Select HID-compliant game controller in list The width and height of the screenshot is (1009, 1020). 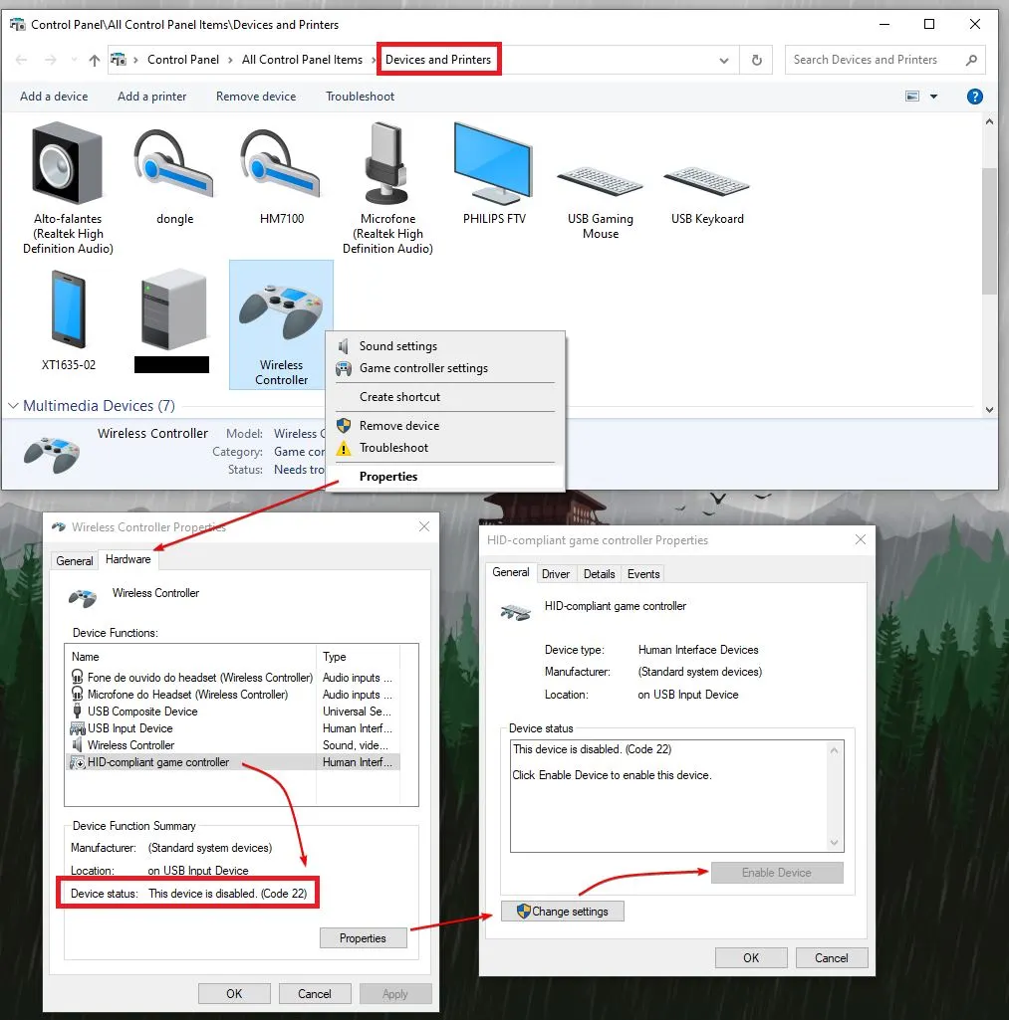(158, 762)
